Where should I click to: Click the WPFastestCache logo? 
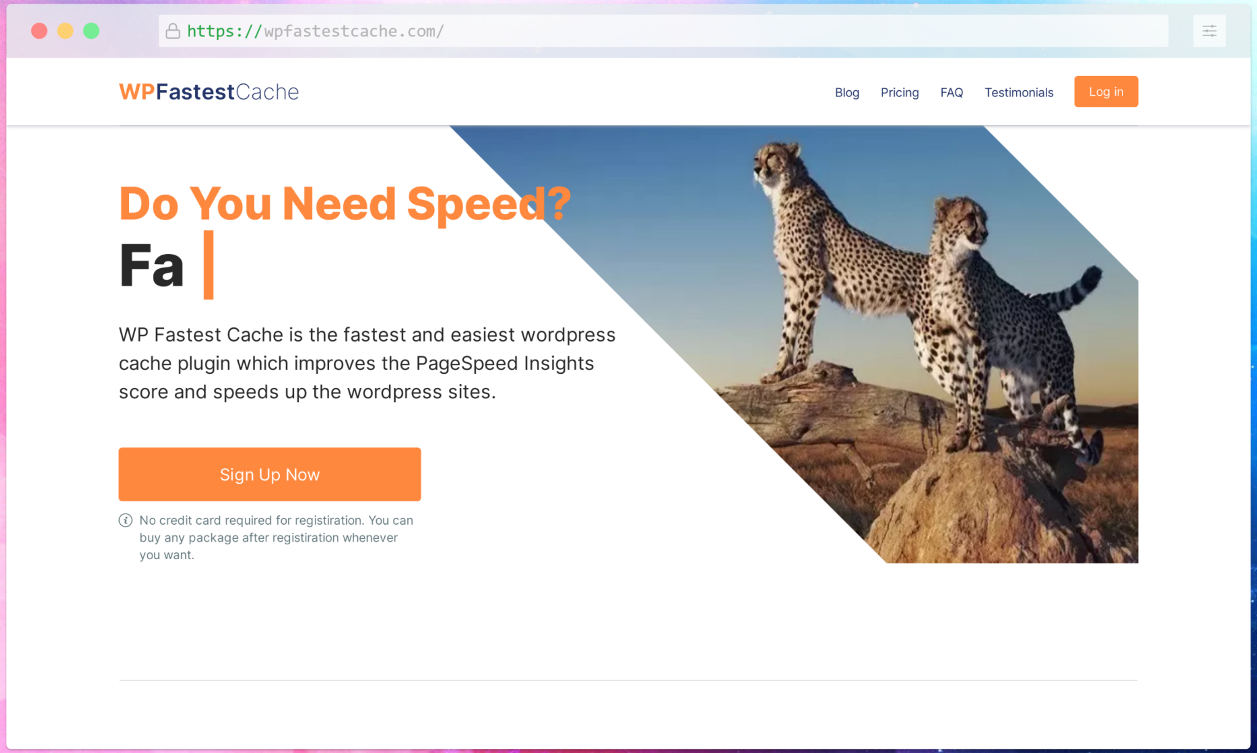tap(209, 92)
